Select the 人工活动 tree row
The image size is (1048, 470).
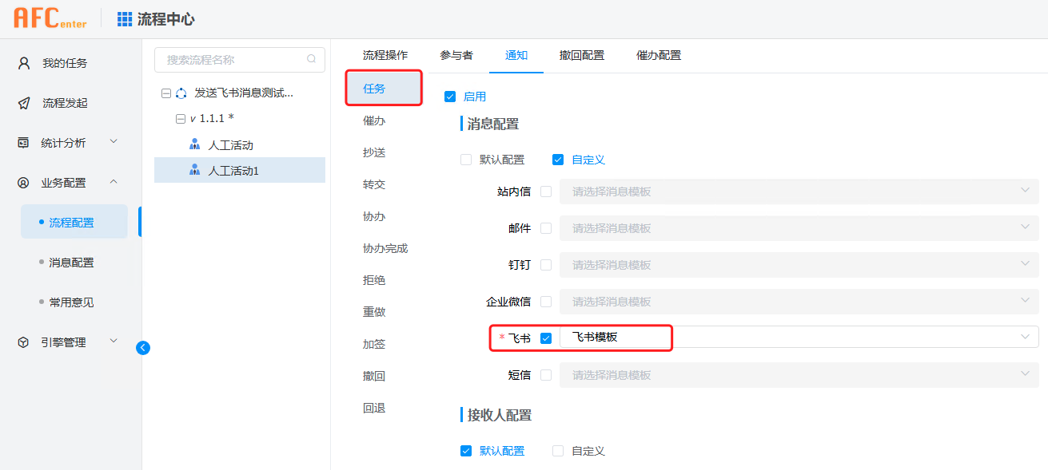point(240,144)
